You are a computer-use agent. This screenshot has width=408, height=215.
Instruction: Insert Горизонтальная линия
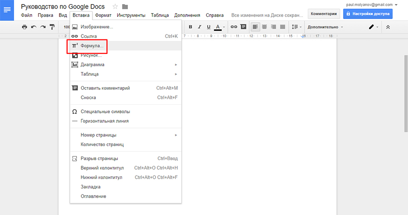coord(126,121)
